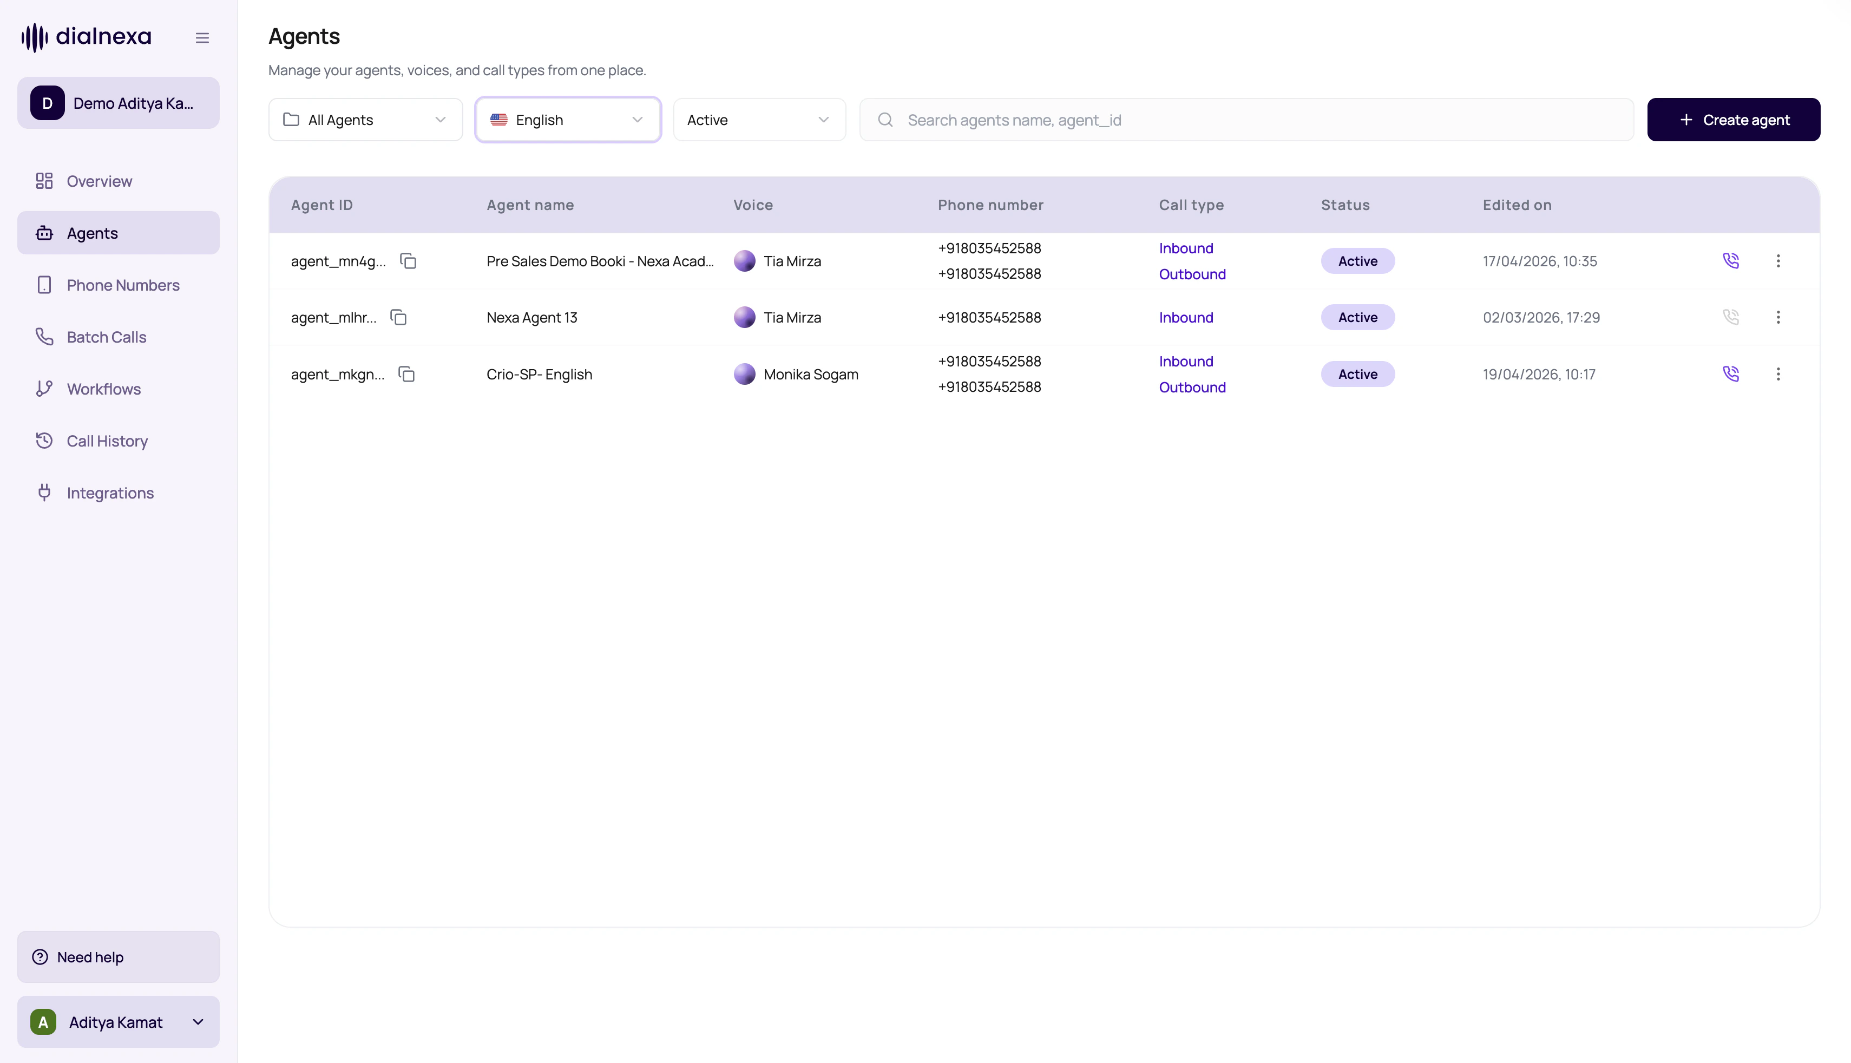Open Integrations page

118,493
